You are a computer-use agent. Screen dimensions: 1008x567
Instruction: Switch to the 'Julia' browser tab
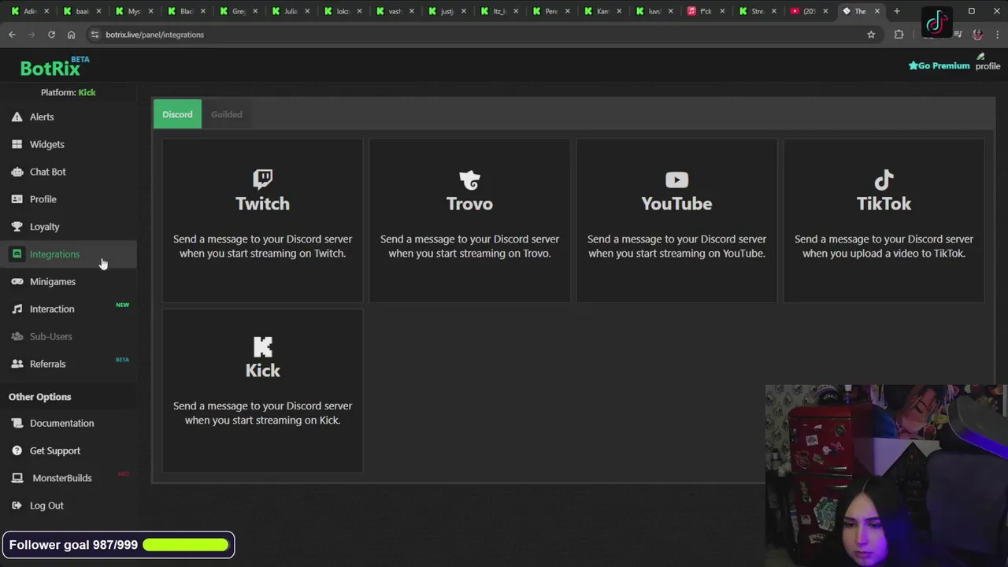pyautogui.click(x=290, y=11)
